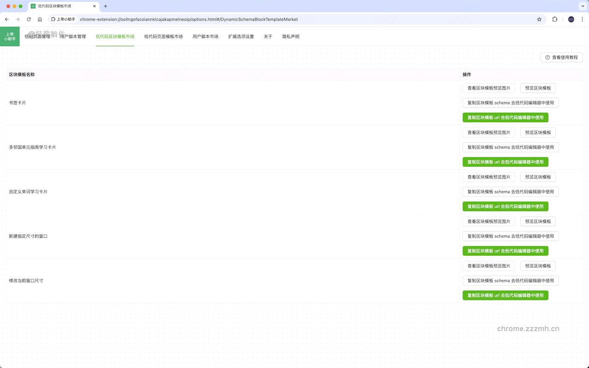Click 预览区块模板 for 自定义单词学习卡片
Image resolution: width=589 pixels, height=368 pixels.
tap(538, 177)
